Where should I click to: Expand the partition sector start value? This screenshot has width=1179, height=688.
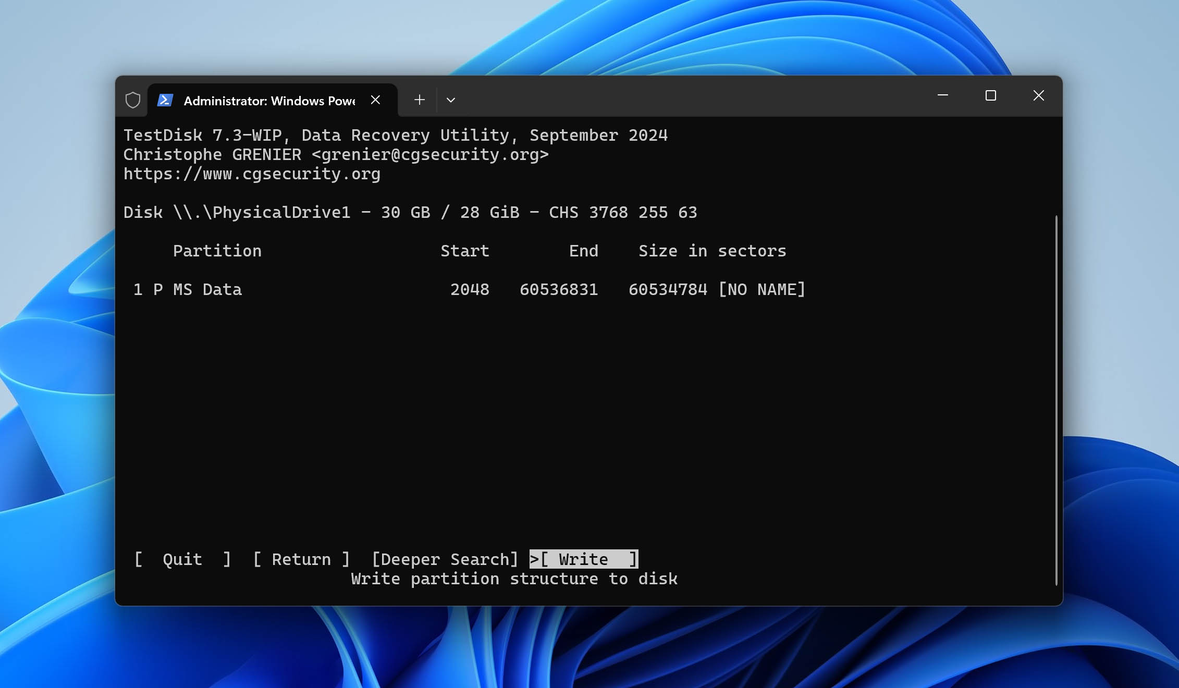point(470,288)
